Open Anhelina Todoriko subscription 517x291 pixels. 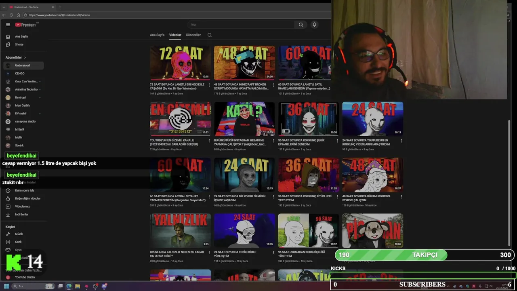pos(23,89)
